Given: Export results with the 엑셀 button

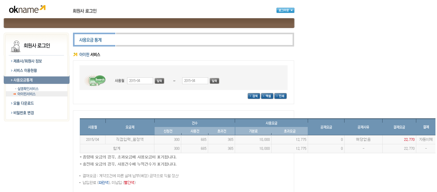Looking at the screenshot, I should [267, 96].
